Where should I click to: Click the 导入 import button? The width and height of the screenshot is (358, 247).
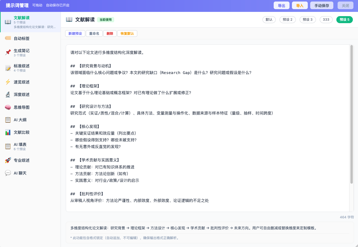click(x=300, y=5)
